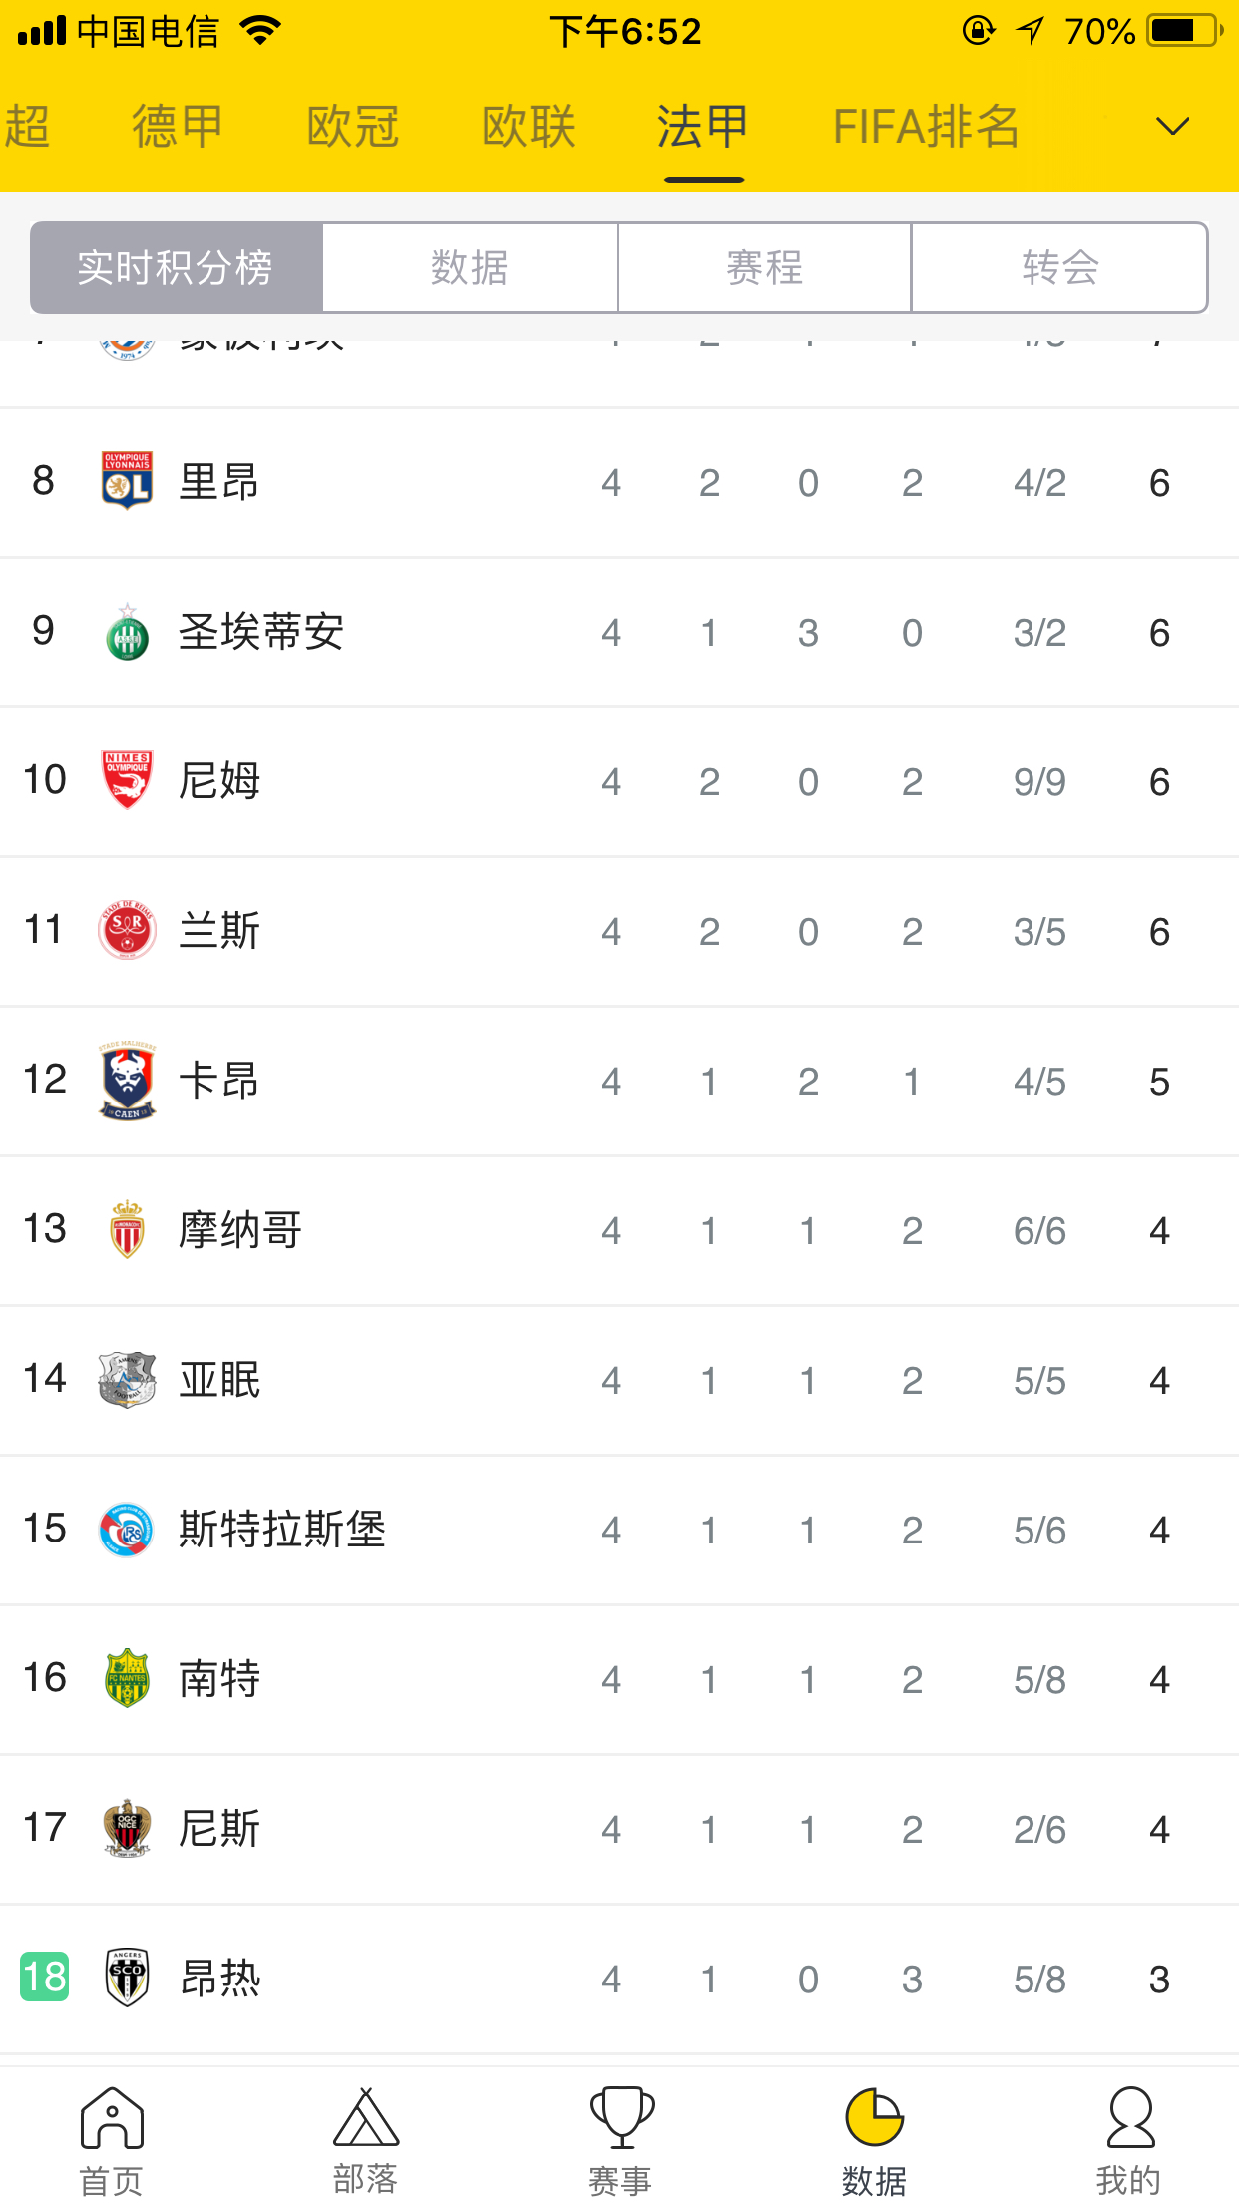Switch to the FIFA排名 tab

tap(926, 127)
